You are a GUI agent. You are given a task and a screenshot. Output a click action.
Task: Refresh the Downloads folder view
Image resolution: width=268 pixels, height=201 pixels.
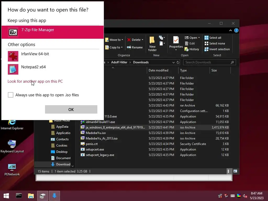click(x=178, y=62)
